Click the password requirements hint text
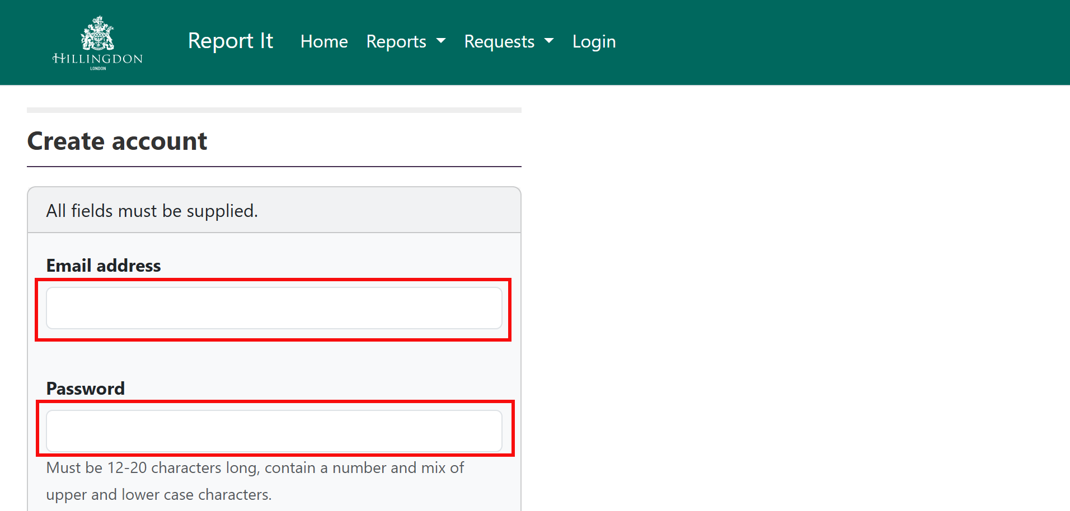Viewport: 1070px width, 511px height. pyautogui.click(x=255, y=481)
